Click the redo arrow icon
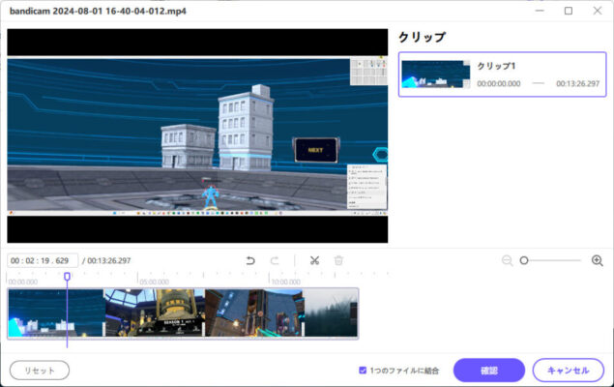 (275, 260)
